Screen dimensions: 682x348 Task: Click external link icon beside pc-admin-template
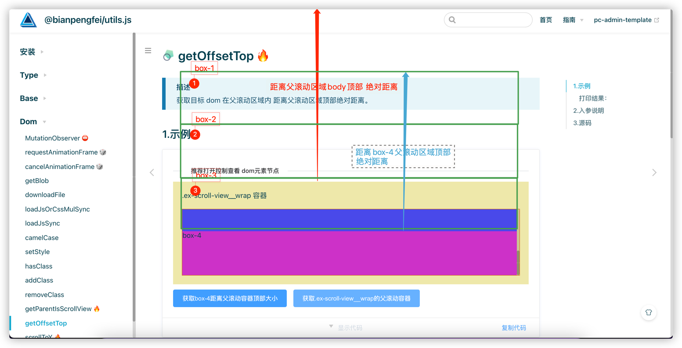[x=657, y=20]
